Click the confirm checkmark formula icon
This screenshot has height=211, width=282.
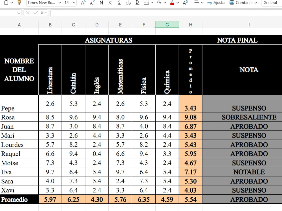pos(36,13)
